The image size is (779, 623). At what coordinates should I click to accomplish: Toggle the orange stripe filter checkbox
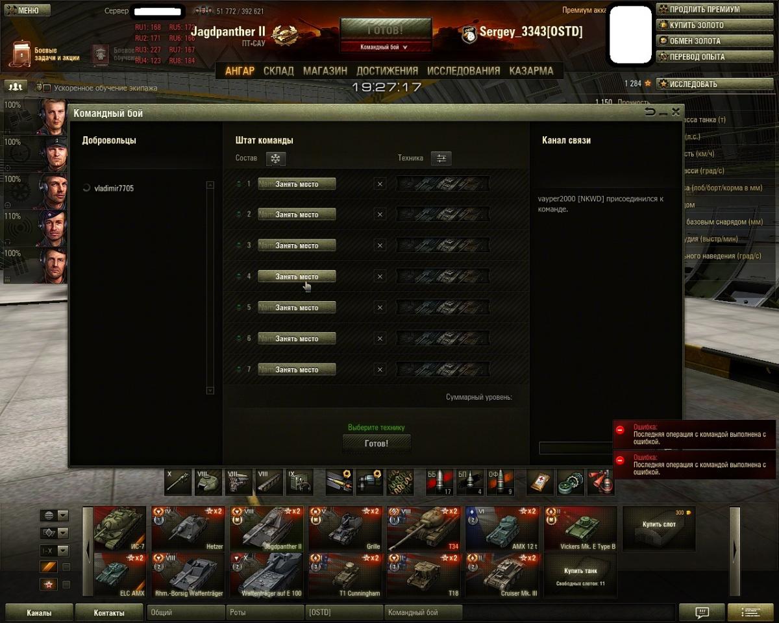point(66,567)
